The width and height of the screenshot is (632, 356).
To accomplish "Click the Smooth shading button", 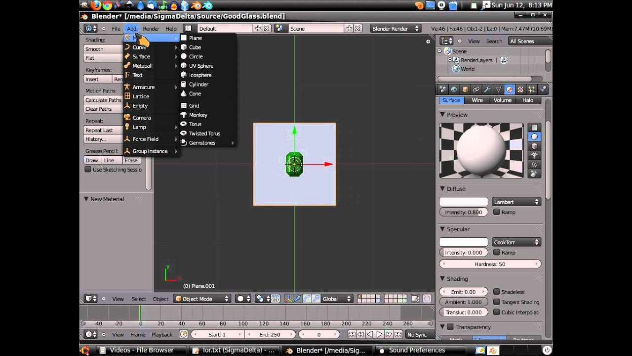I will (103, 49).
